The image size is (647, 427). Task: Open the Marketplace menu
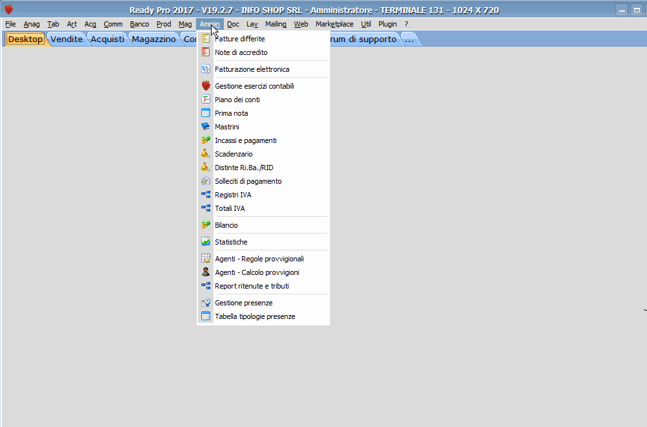[334, 24]
